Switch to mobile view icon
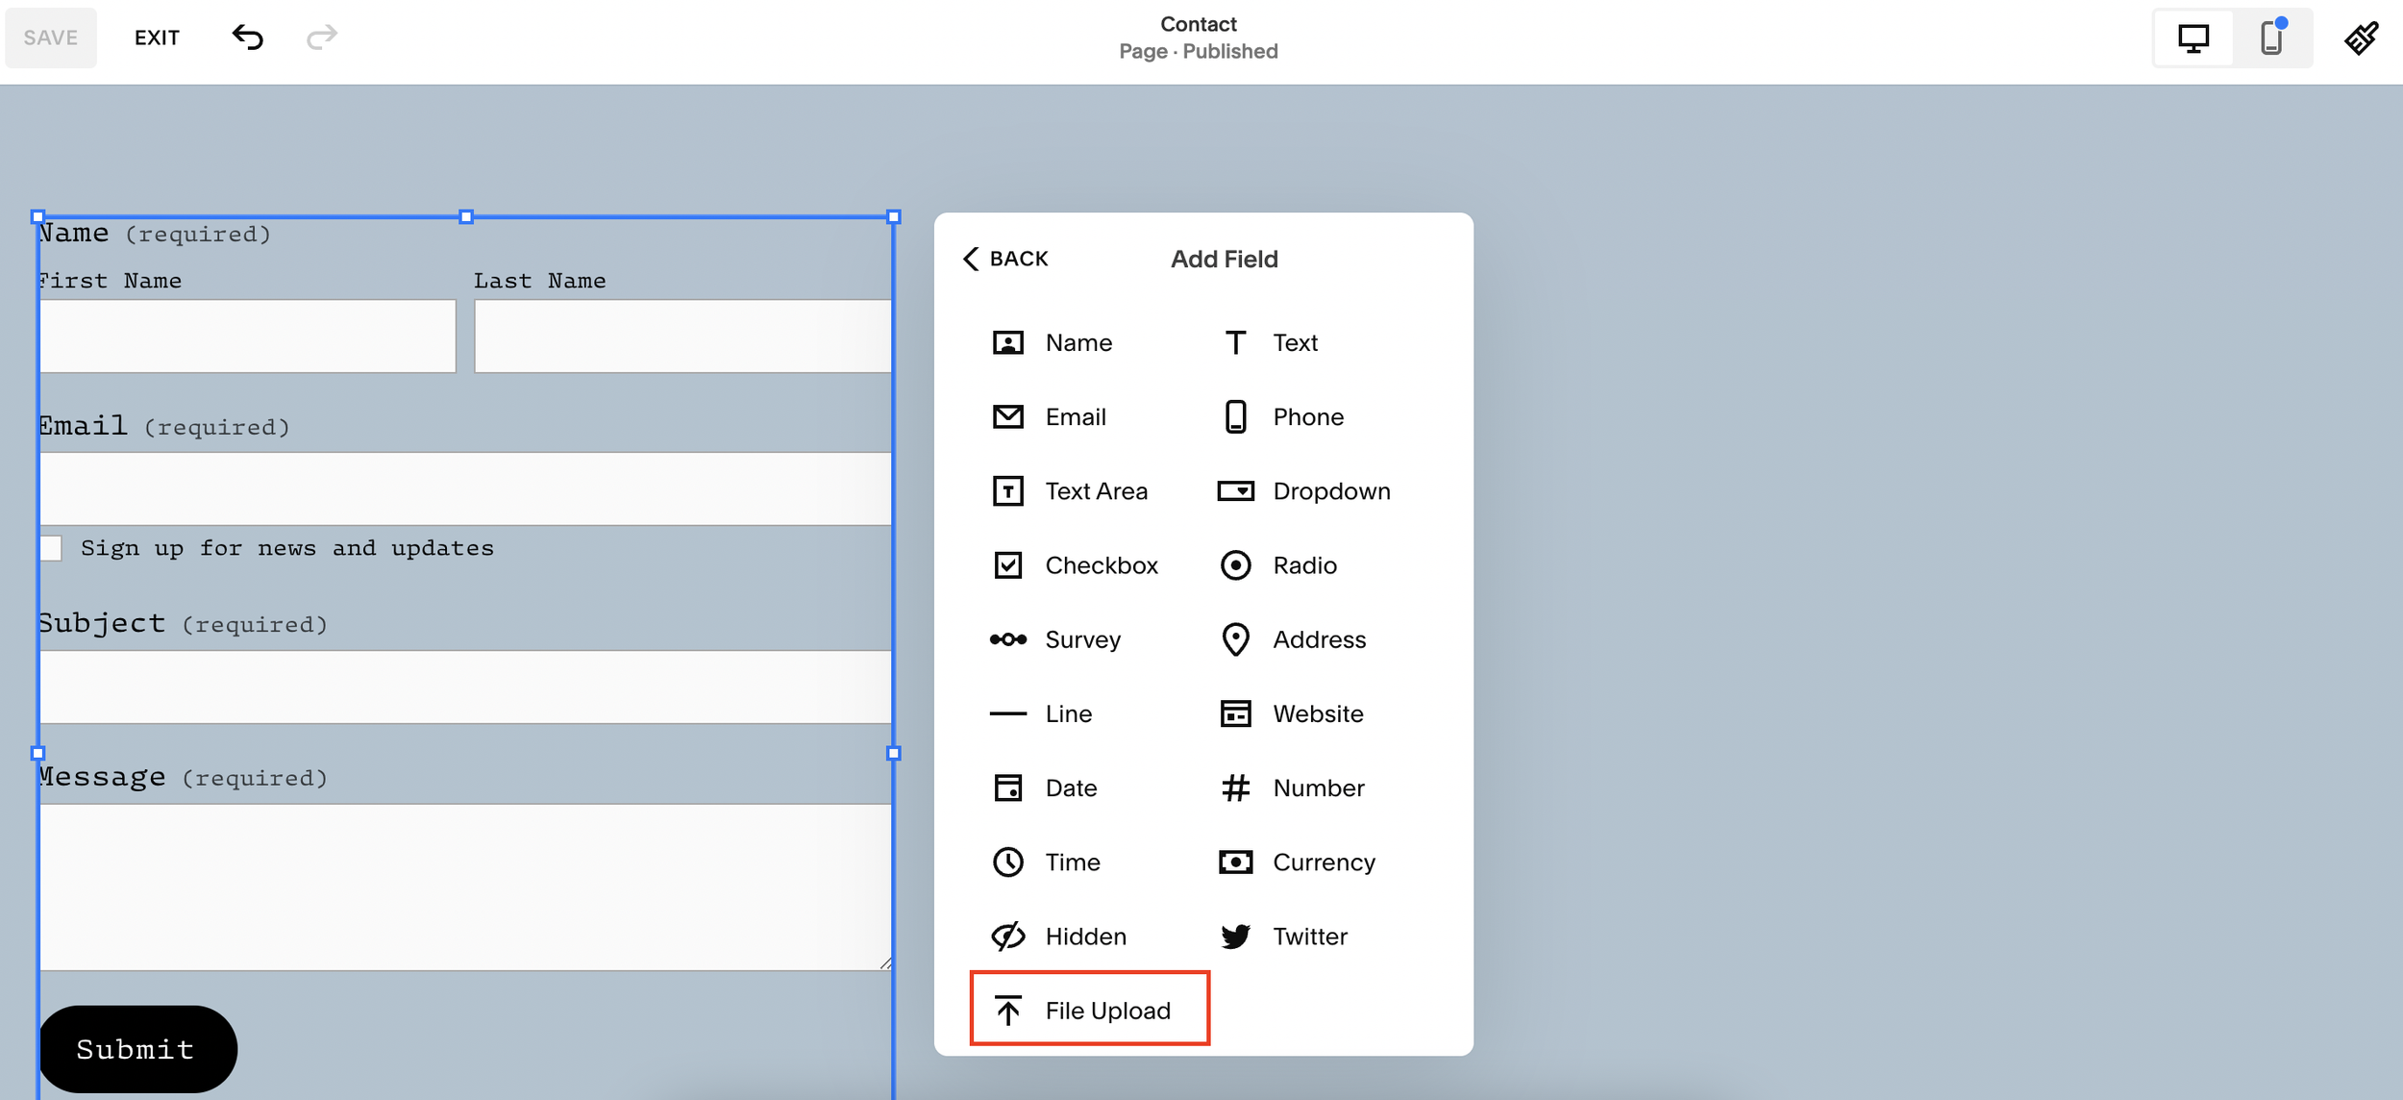The height and width of the screenshot is (1100, 2403). point(2271,38)
